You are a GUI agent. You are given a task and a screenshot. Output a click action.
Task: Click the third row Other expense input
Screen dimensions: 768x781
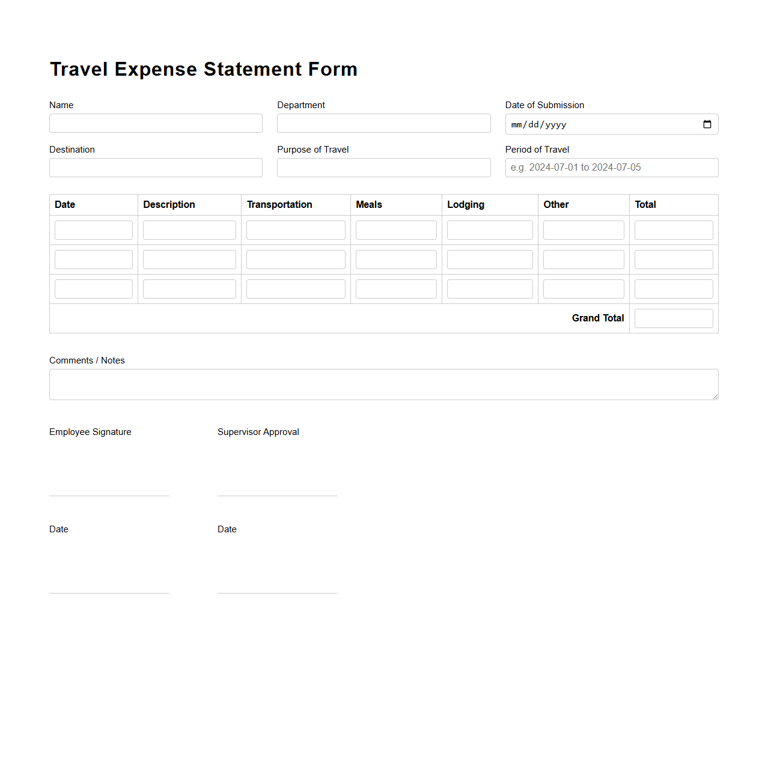583,288
